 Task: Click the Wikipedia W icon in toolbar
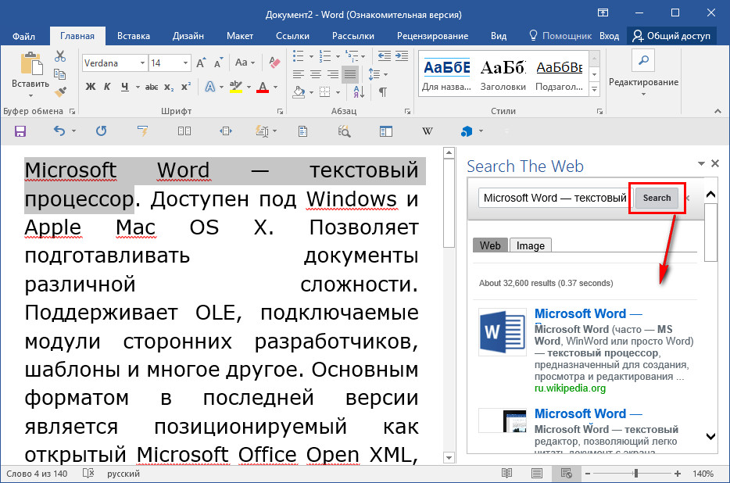click(x=428, y=131)
